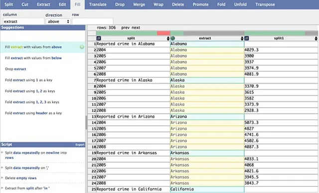Open the Fold tab

click(221, 4)
